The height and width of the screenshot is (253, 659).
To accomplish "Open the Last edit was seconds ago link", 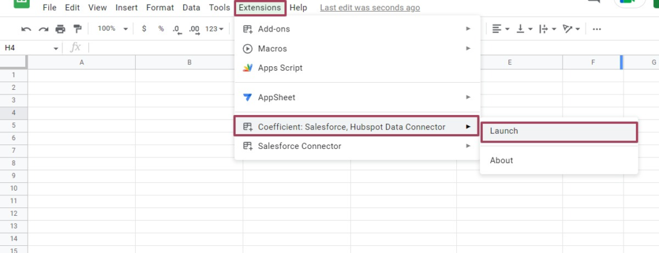I will tap(370, 8).
